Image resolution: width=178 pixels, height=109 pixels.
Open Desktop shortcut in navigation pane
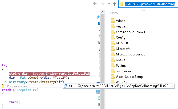(x=99, y=23)
